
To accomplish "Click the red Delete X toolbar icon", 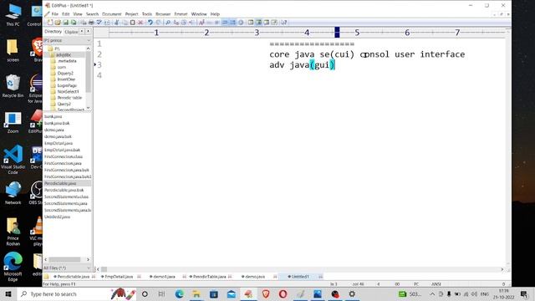I will tap(140, 23).
